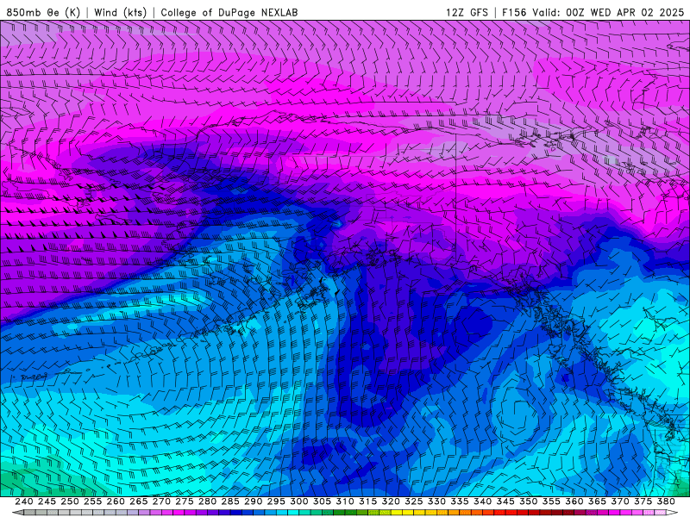This screenshot has width=690, height=517.
Task: Click the 'Valid: 00Z WED APR 02 2025' text
Action: pos(608,12)
